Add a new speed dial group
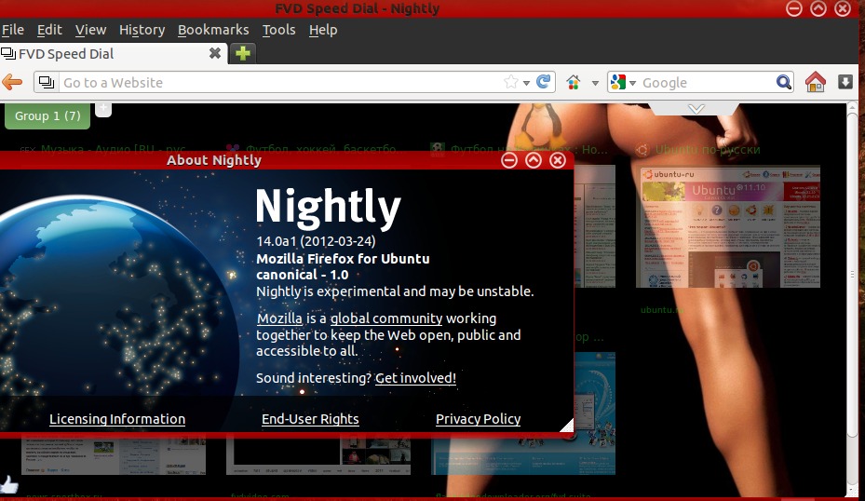 pyautogui.click(x=102, y=109)
